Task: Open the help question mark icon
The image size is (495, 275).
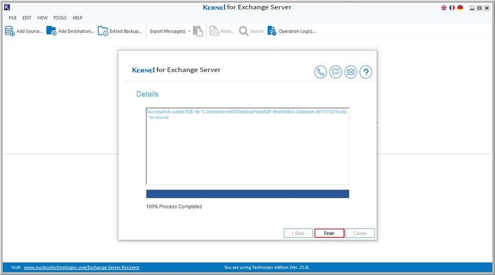Action: tap(366, 72)
